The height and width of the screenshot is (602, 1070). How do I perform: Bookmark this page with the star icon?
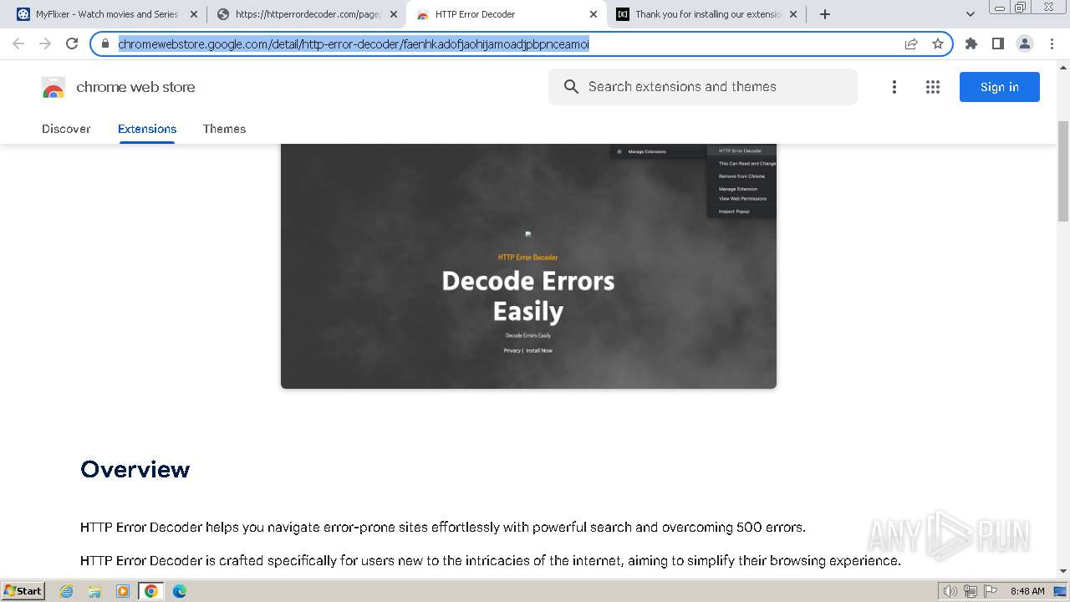pos(938,43)
